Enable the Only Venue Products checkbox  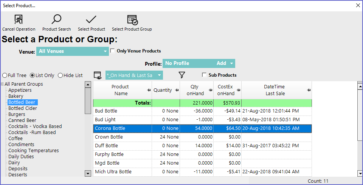[113, 51]
